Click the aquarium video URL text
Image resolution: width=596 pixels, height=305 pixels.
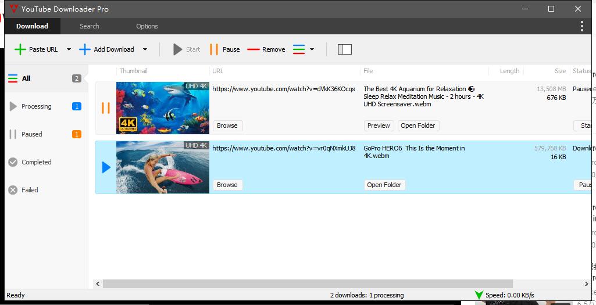click(284, 89)
